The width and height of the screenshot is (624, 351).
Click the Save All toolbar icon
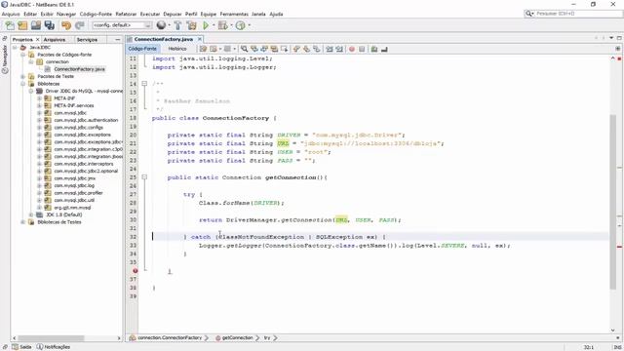pyautogui.click(x=50, y=25)
